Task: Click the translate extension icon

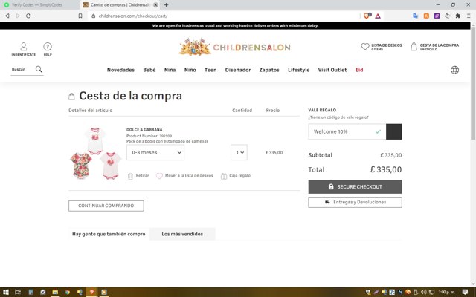Action: 415,16
